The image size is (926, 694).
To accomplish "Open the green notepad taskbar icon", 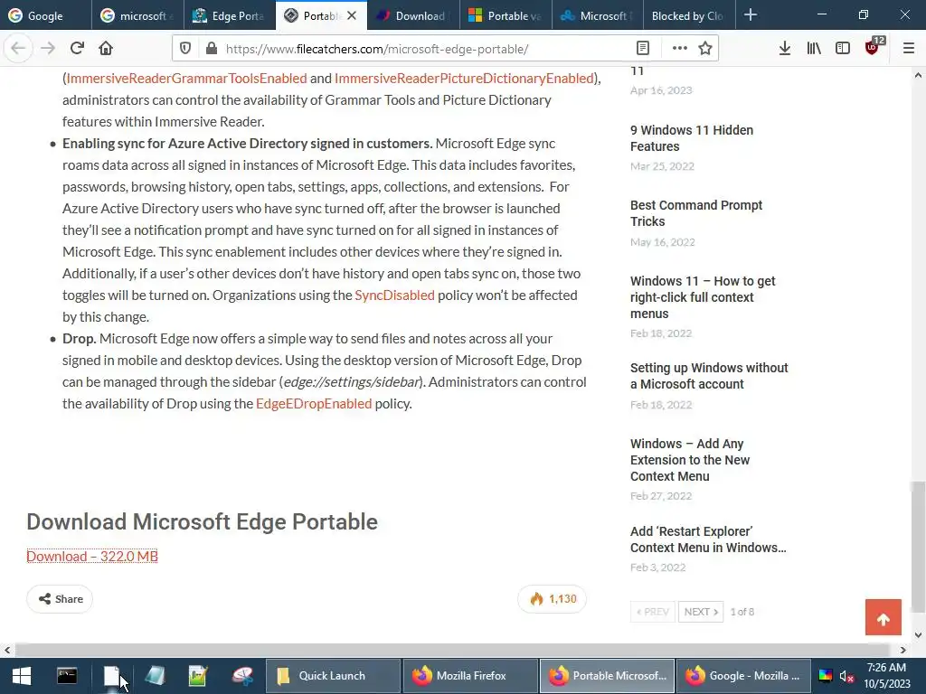I will (198, 676).
